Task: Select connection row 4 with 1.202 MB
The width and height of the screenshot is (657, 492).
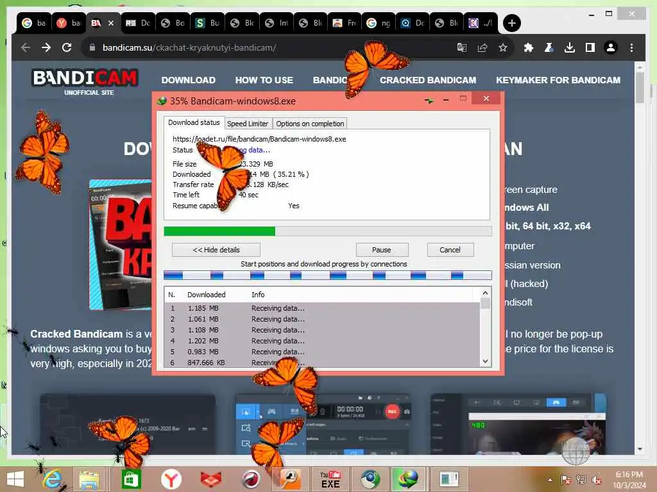Action: coord(322,341)
